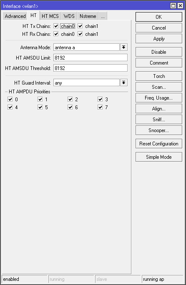Viewport: 186px width, 285px height.
Task: Uncheck HT AMPDU priority 5
Action: pyautogui.click(x=40, y=107)
